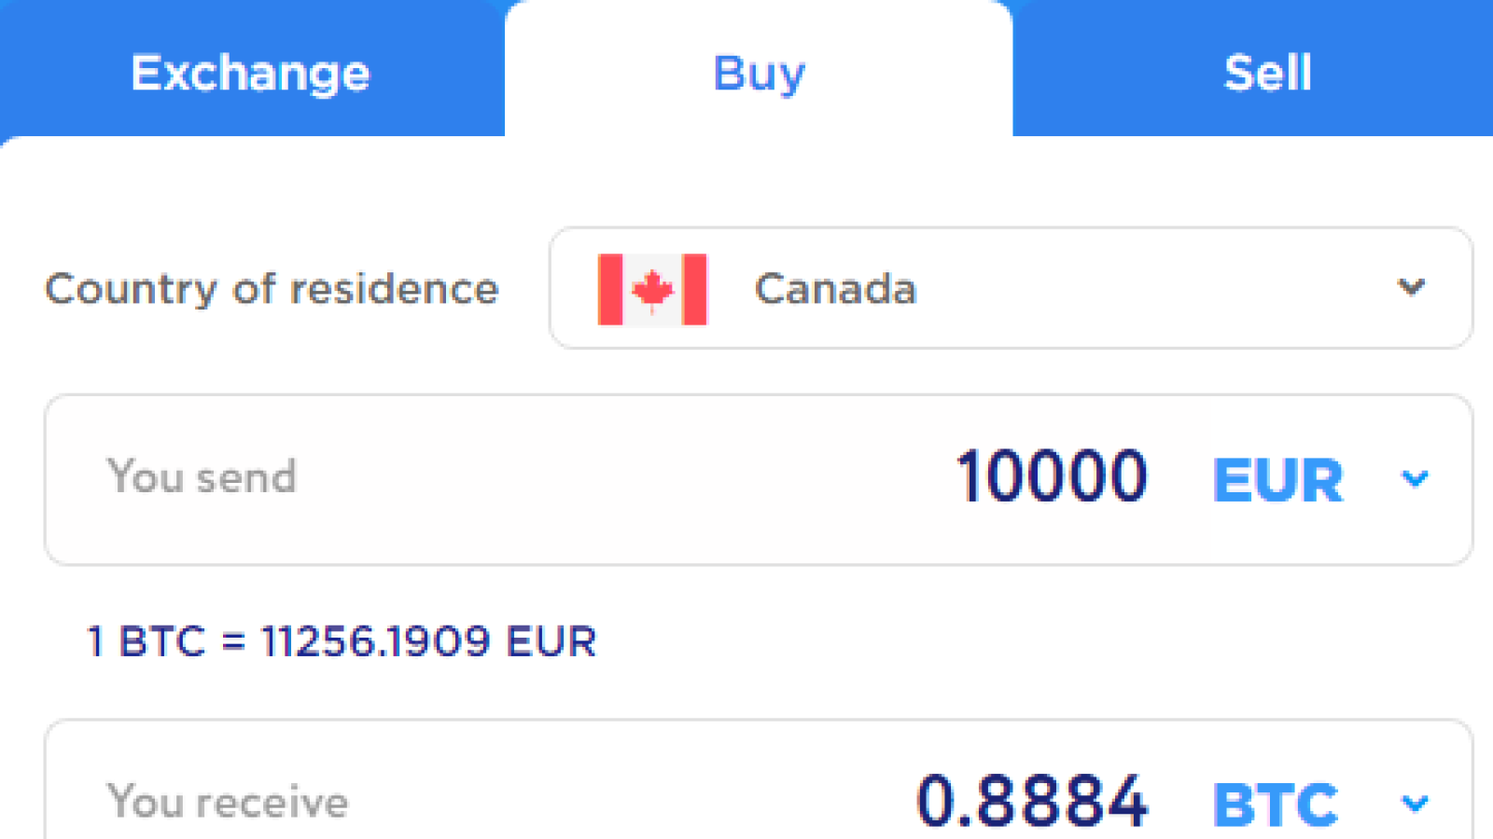
Task: Click the 0.8884 receive amount
Action: (1031, 801)
